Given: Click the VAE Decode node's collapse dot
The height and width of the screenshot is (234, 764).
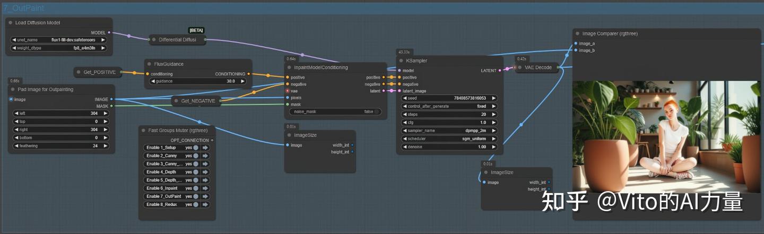Looking at the screenshot, I should coord(520,67).
